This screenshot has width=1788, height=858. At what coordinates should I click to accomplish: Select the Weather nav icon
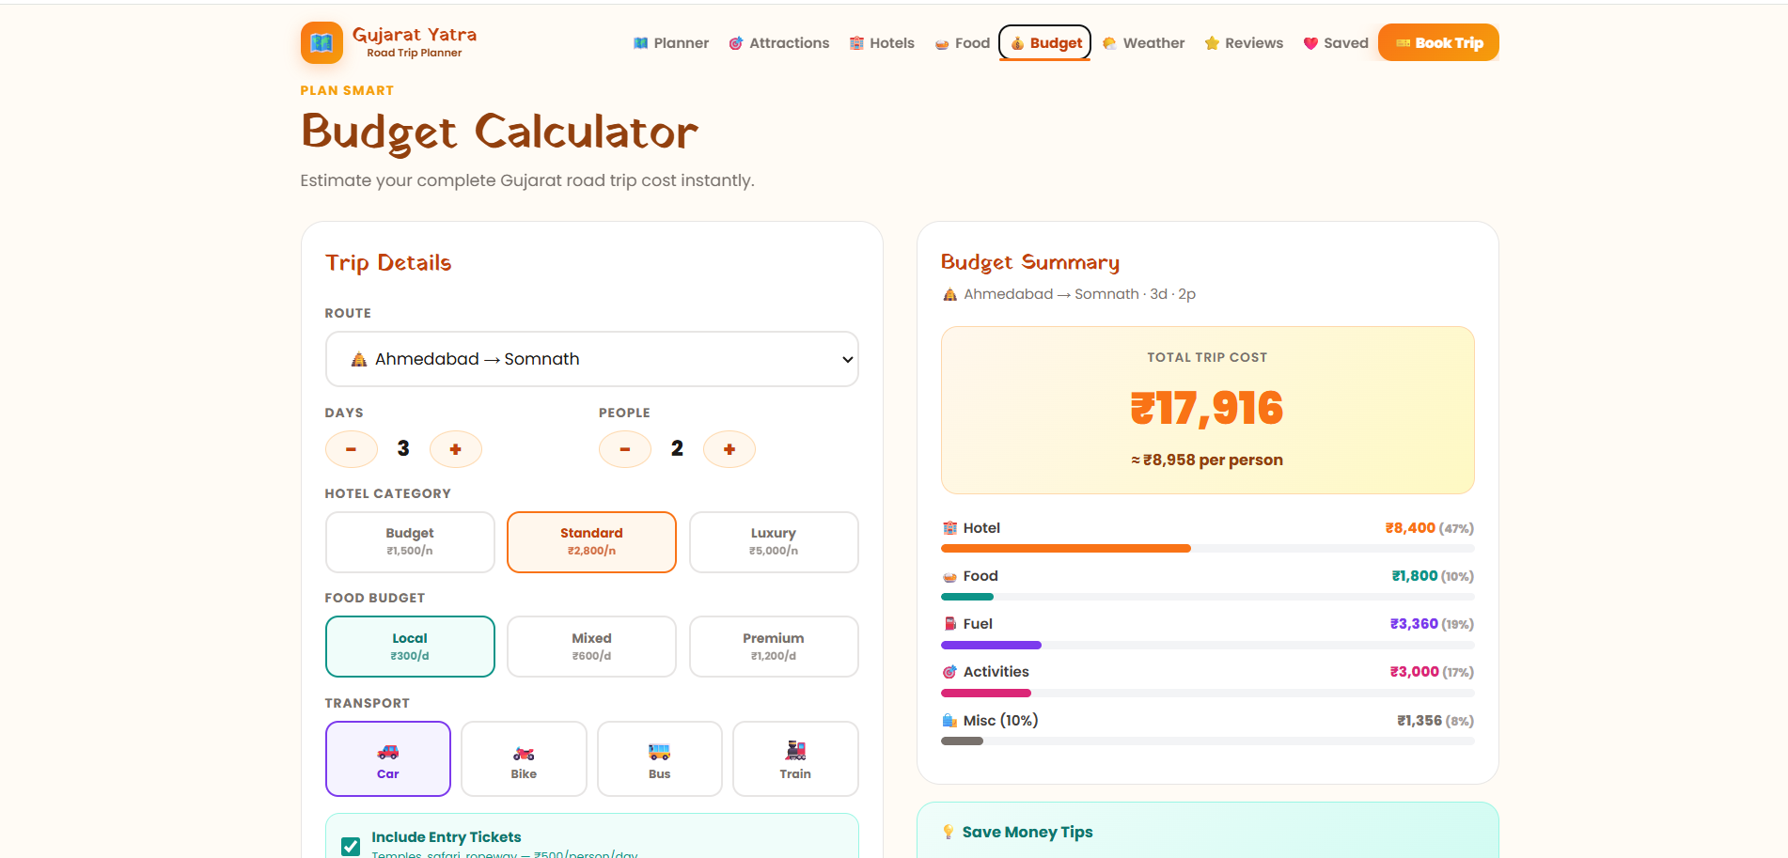tap(1109, 42)
